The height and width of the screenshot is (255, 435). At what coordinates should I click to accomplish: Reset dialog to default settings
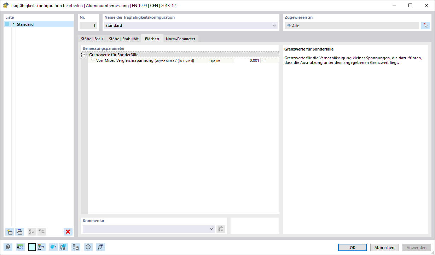[x=88, y=247]
